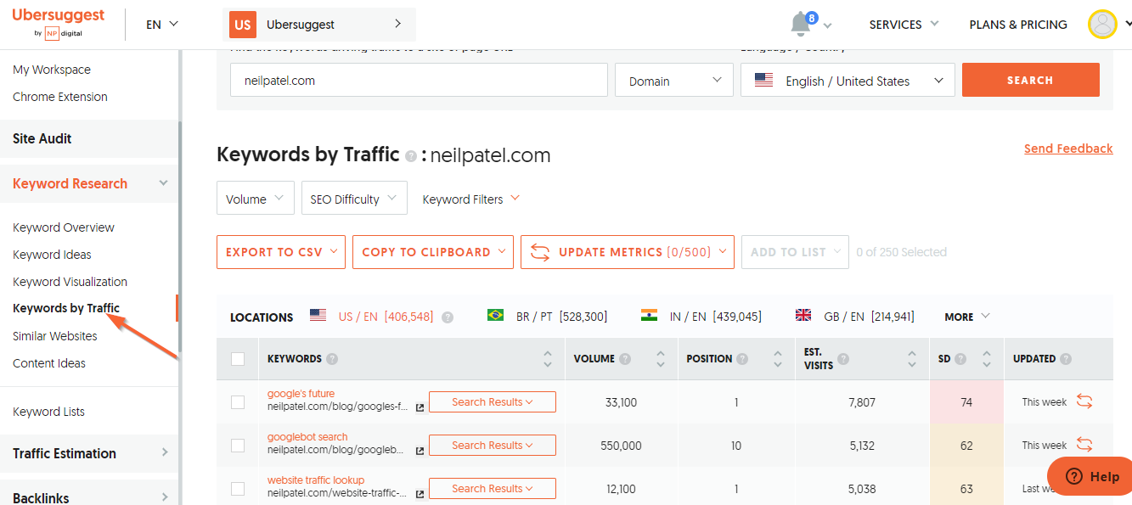Open Search Results dropdown for google's future

pyautogui.click(x=493, y=402)
